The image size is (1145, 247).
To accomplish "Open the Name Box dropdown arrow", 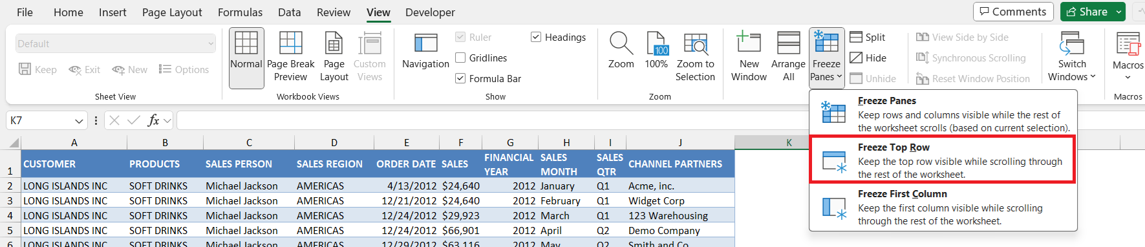I will point(79,121).
